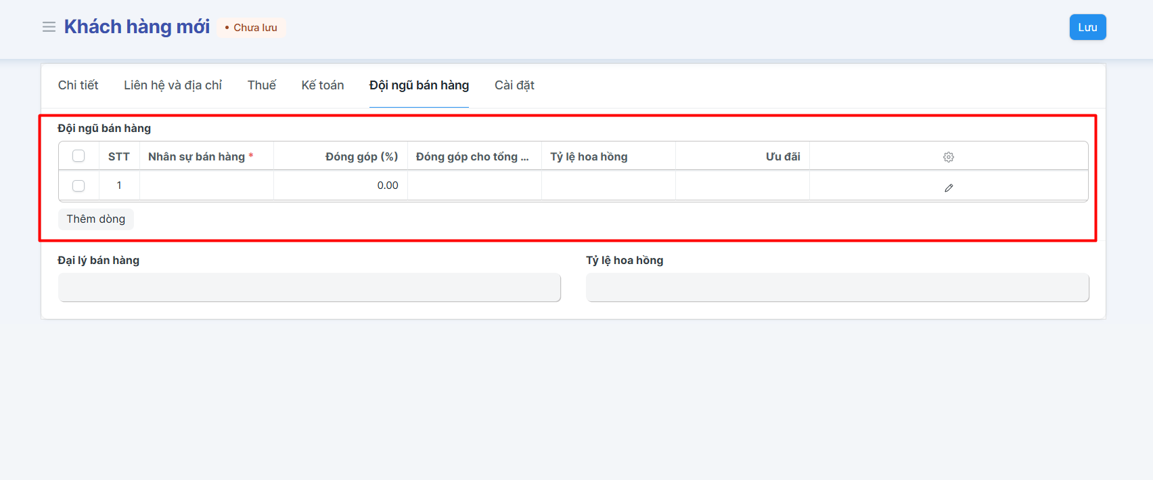Open the hamburger sidebar menu

coord(49,27)
